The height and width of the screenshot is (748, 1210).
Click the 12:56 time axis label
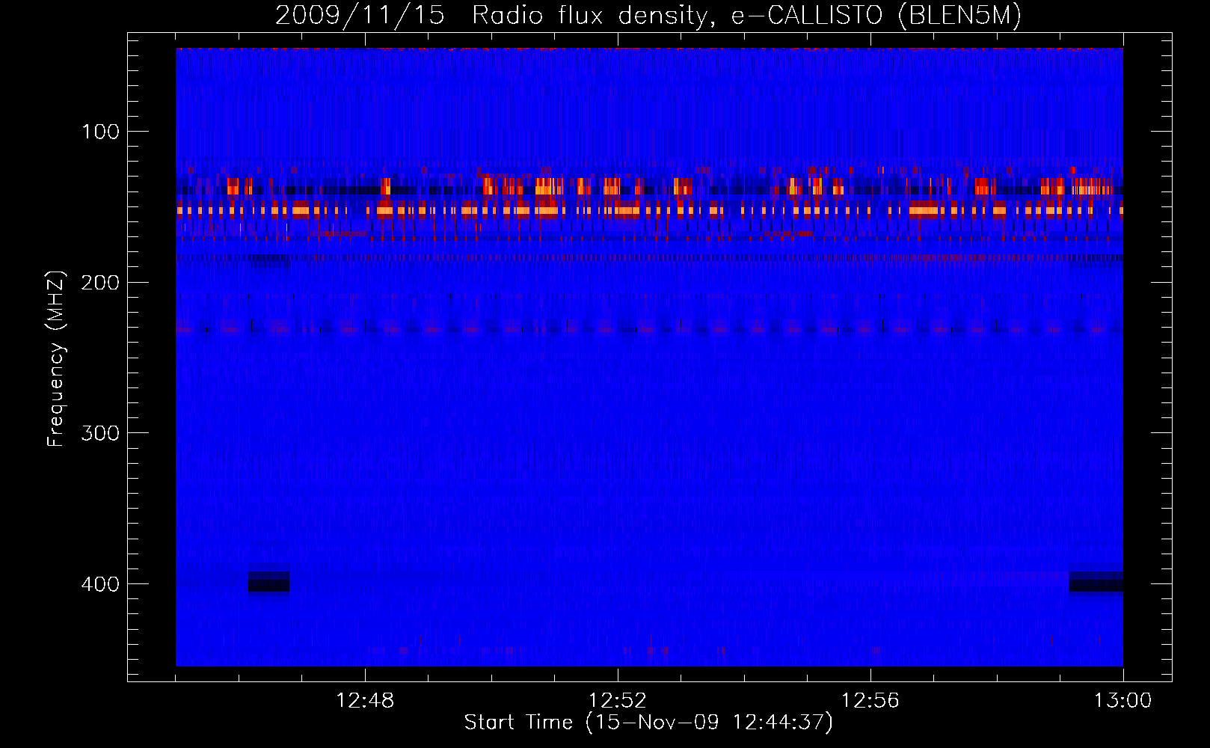(870, 701)
